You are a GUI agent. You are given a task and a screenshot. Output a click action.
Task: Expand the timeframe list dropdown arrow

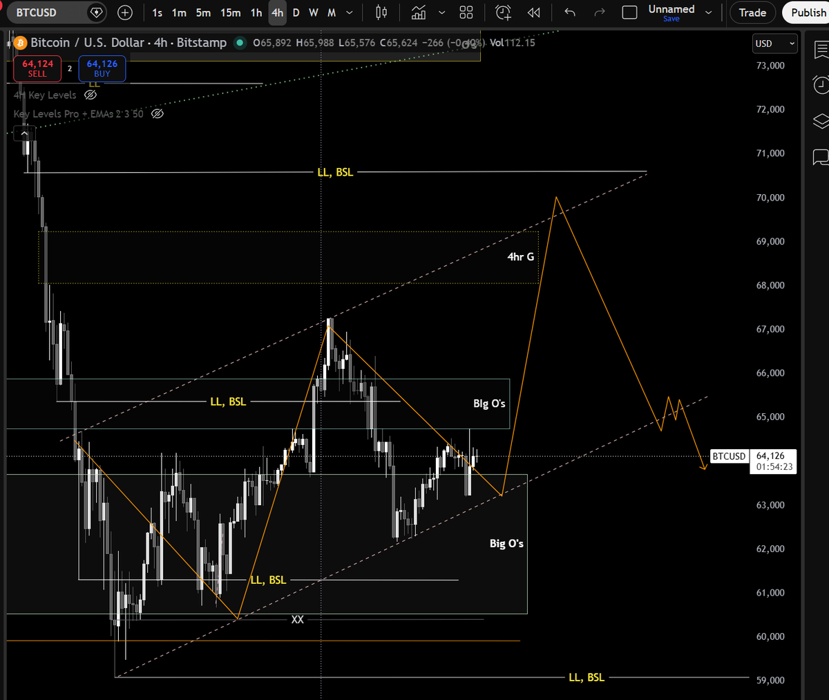[350, 12]
